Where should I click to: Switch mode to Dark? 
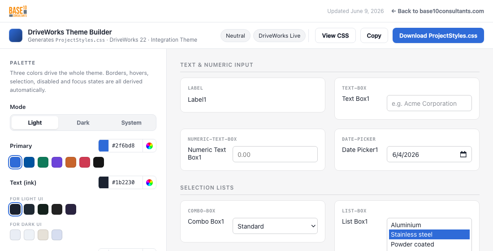click(83, 123)
